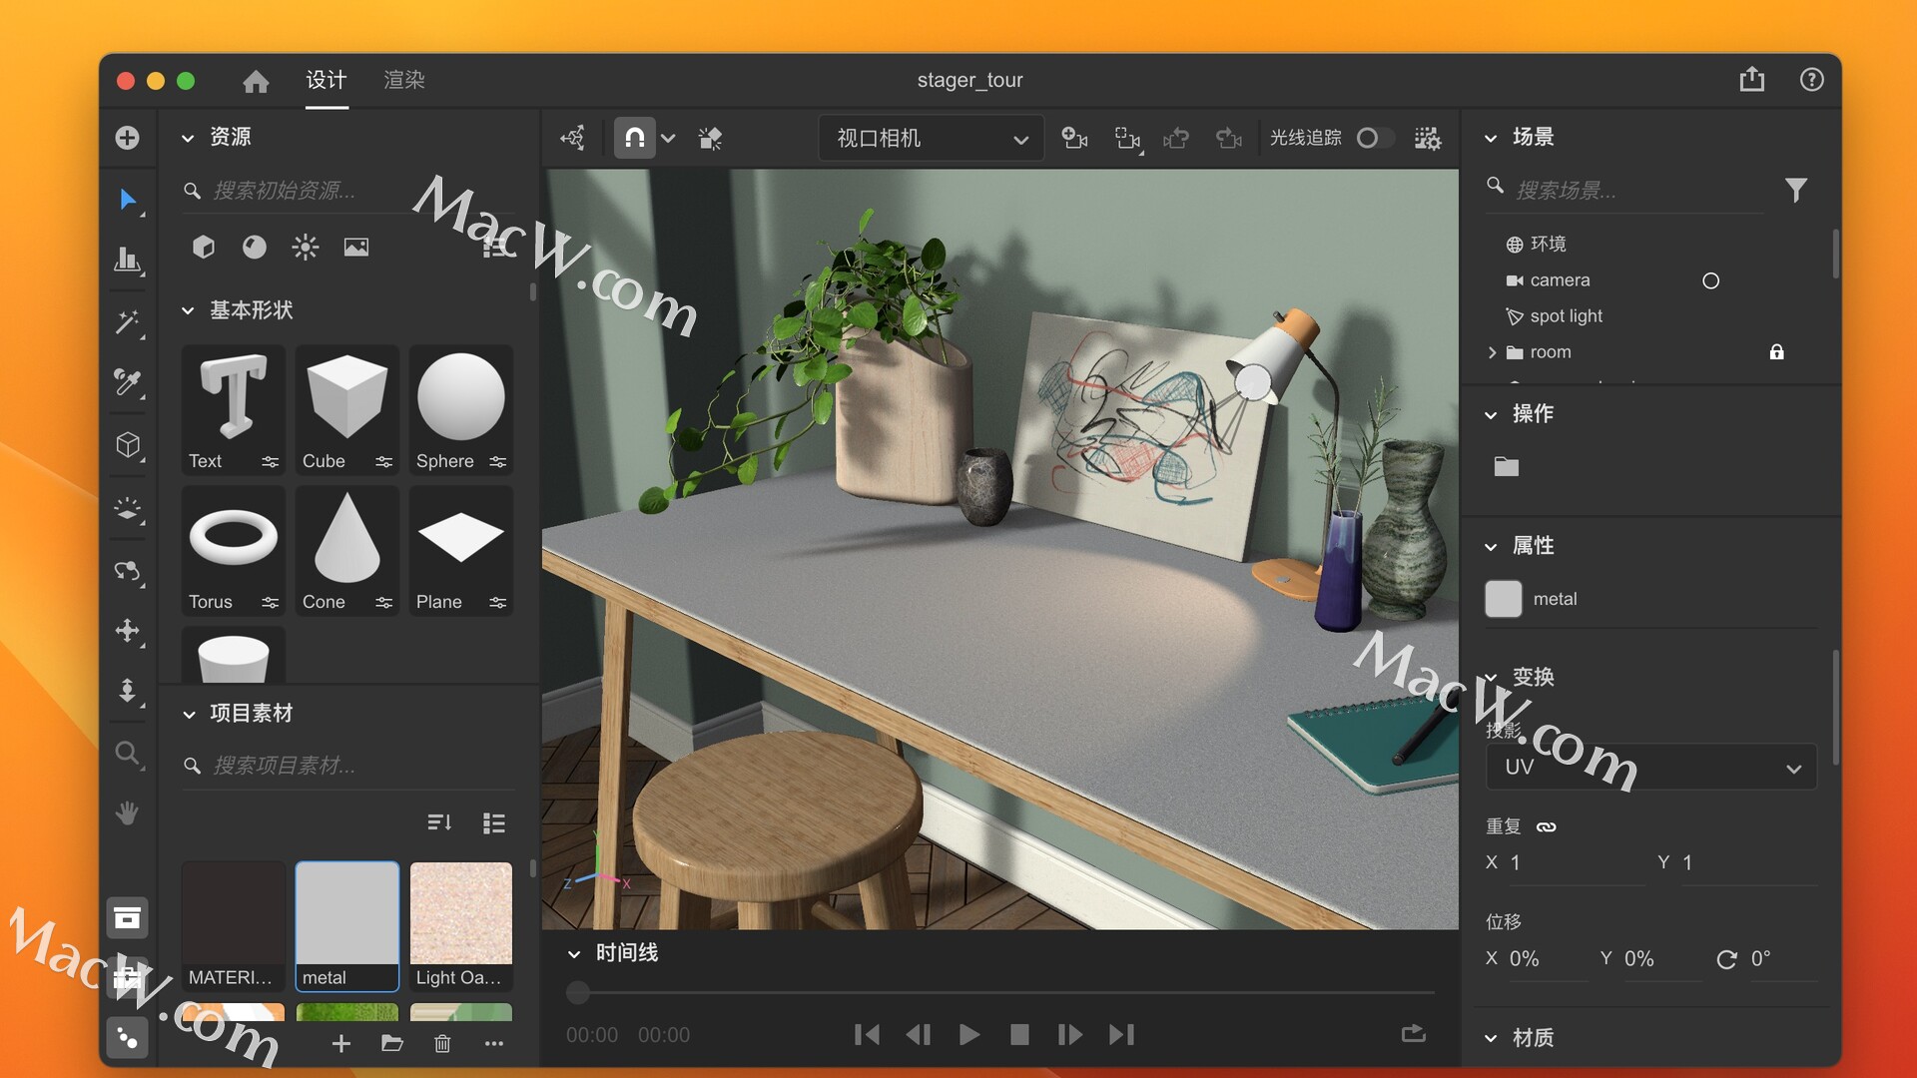Collapse the 项目素材 section

point(188,714)
